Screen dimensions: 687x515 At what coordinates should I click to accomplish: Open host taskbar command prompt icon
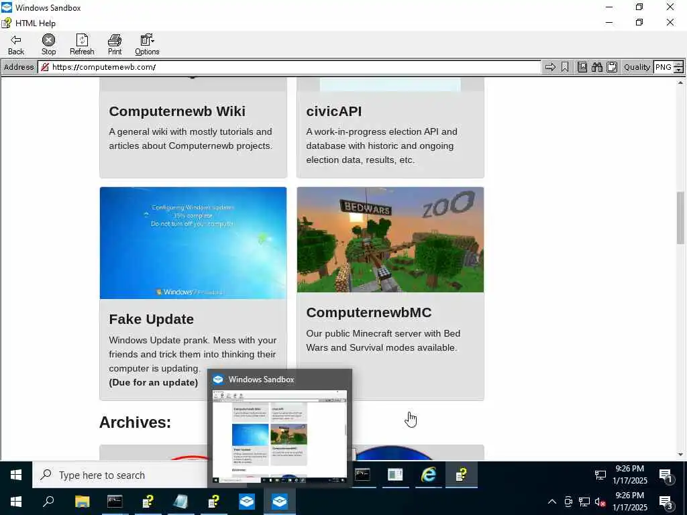(x=115, y=502)
